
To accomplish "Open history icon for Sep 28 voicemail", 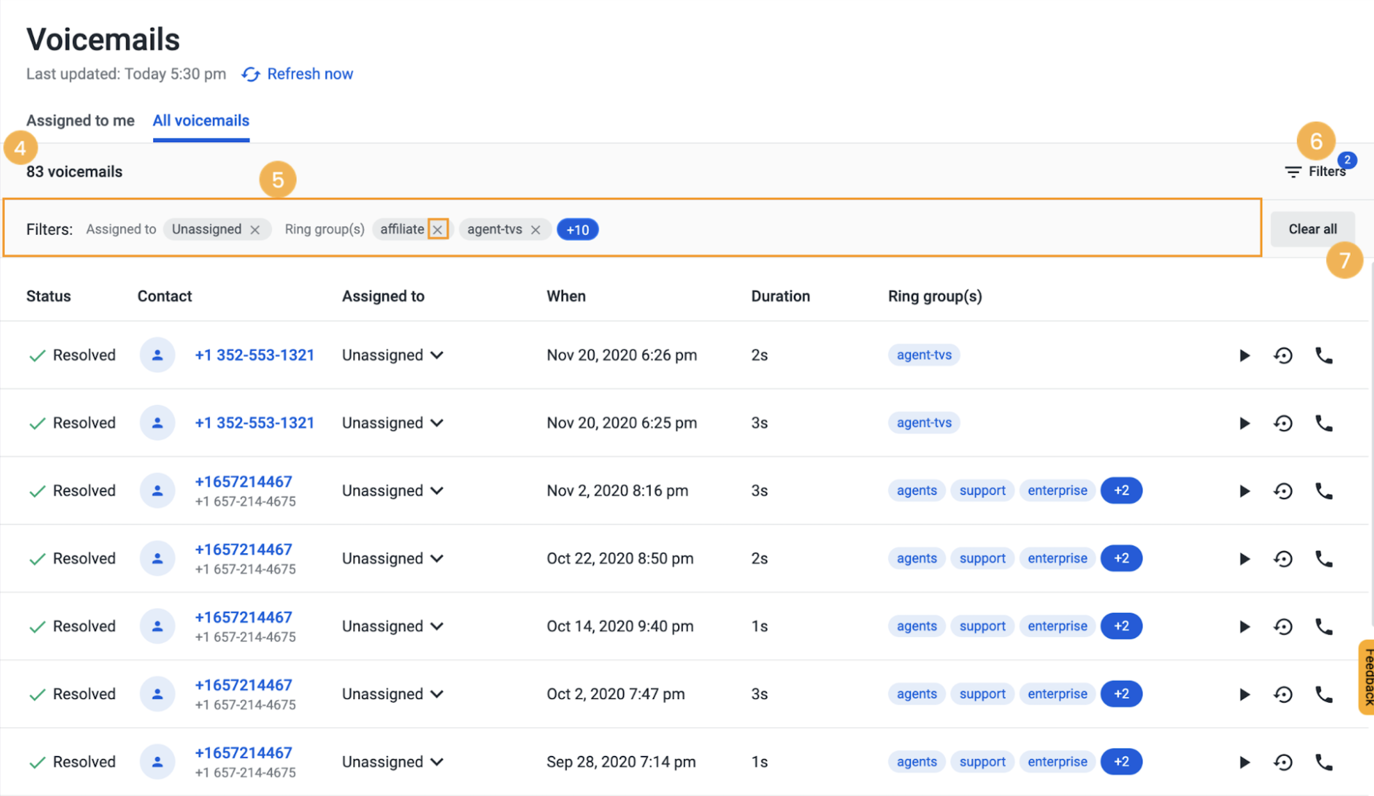I will 1283,762.
